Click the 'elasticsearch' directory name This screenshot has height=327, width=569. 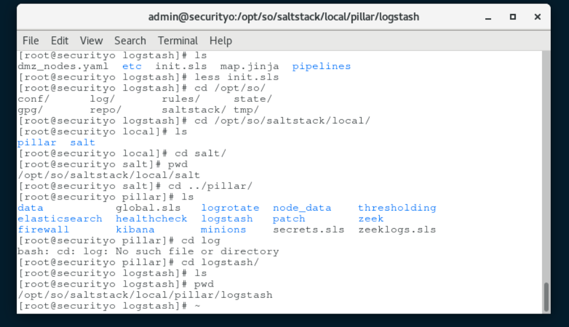pyautogui.click(x=60, y=219)
